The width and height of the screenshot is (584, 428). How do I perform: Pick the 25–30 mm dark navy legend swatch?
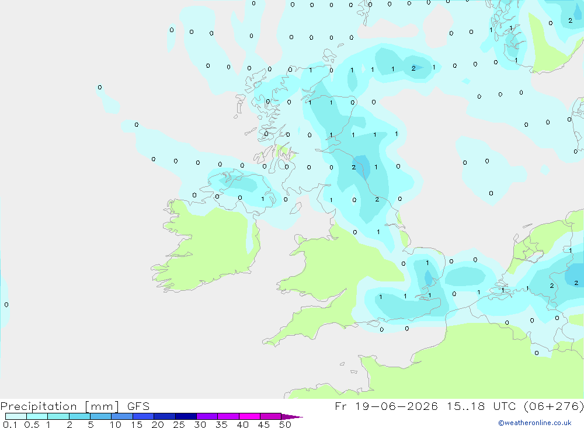point(186,416)
